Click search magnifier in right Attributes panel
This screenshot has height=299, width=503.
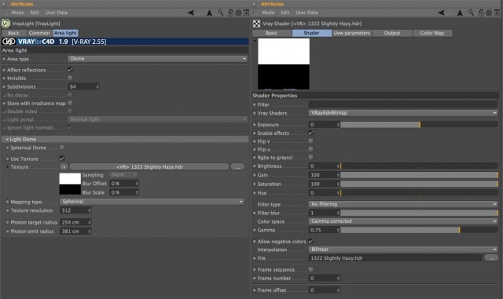click(471, 13)
